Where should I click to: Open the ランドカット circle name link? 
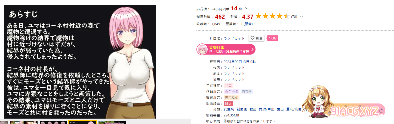coord(234,38)
